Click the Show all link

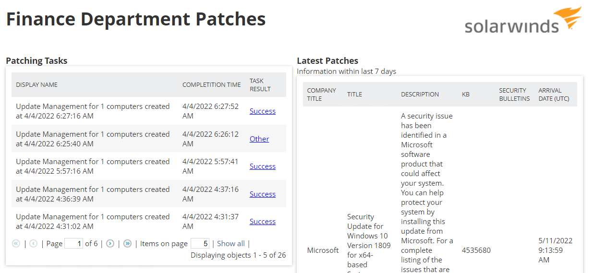(230, 244)
